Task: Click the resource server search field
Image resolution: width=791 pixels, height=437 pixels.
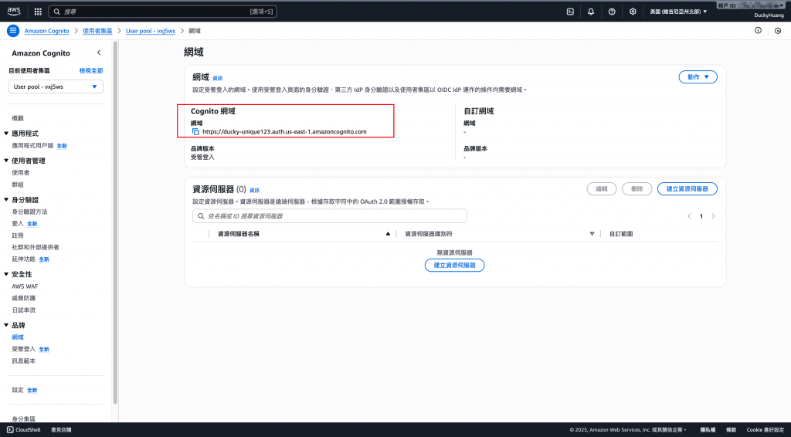Action: [329, 216]
